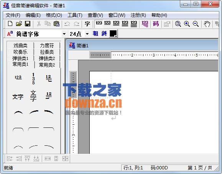
Task: Cut selection with the scissors icon
Action: click(x=39, y=24)
